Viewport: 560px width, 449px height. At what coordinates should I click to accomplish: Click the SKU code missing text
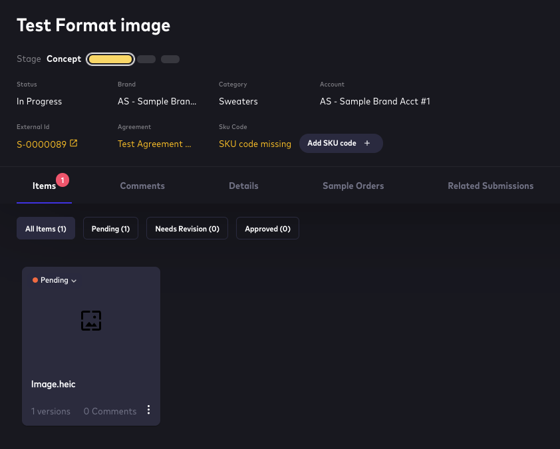(x=255, y=144)
